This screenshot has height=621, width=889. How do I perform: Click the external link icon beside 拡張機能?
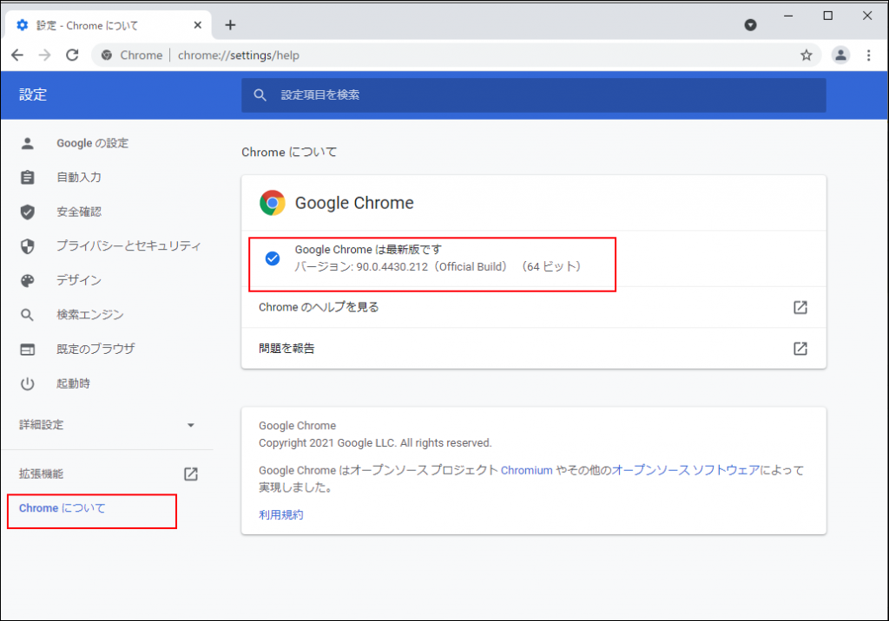tap(190, 474)
